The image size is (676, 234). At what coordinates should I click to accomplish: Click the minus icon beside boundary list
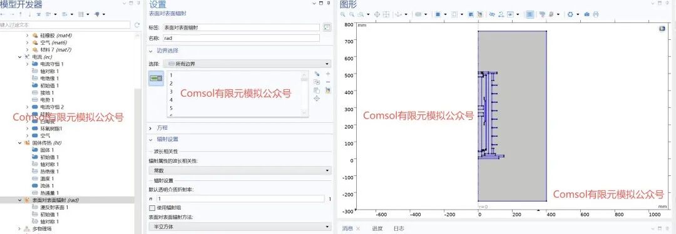point(328,82)
